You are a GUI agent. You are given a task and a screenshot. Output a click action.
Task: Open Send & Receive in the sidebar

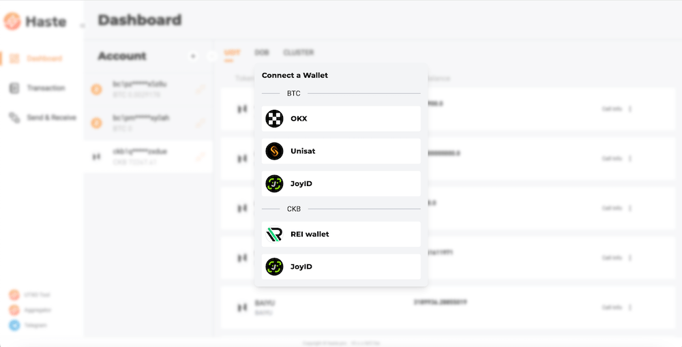(x=50, y=117)
